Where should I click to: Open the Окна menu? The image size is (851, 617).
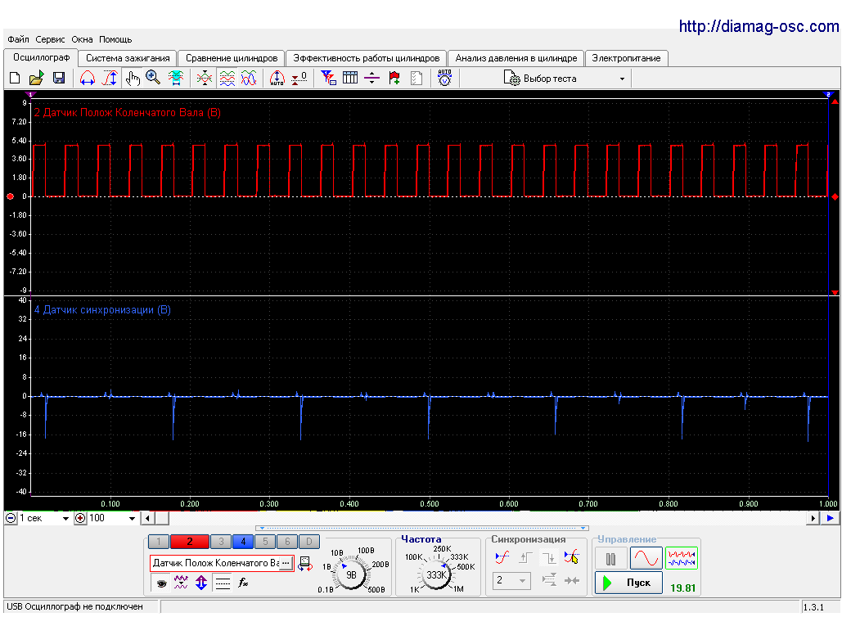pyautogui.click(x=82, y=39)
